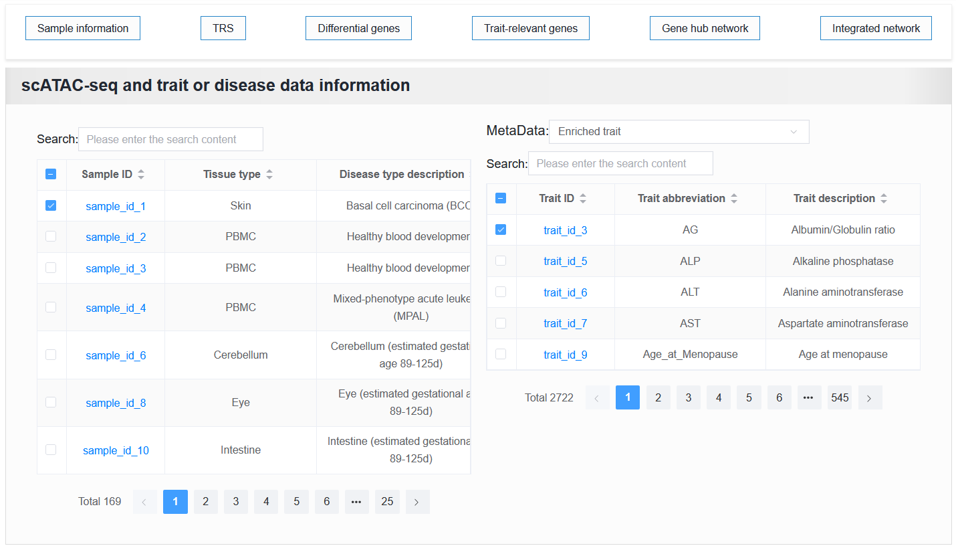Focus the trait table search field
This screenshot has height=550, width=956.
pyautogui.click(x=620, y=163)
